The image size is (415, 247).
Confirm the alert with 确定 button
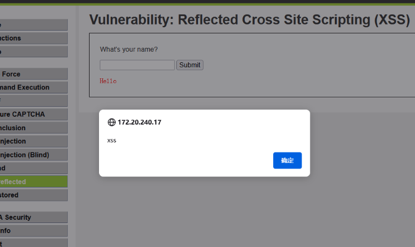(287, 160)
